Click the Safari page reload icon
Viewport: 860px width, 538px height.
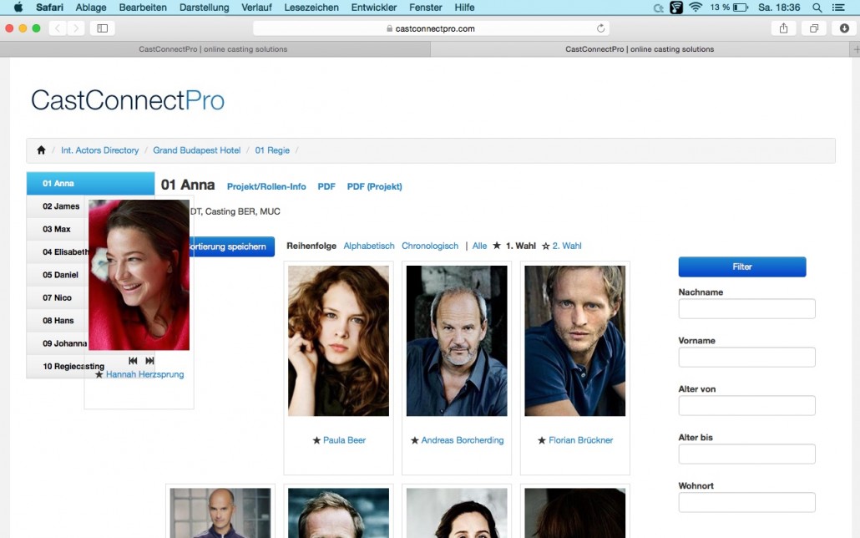coord(600,28)
